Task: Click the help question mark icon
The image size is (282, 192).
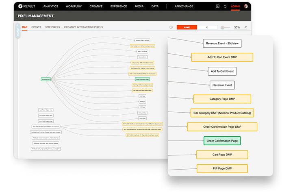Action: (171, 27)
